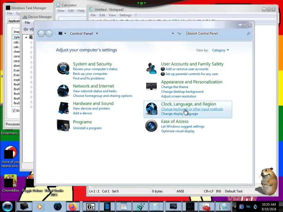Open View menu in Calculator
The width and height of the screenshot is (283, 212).
click(61, 11)
